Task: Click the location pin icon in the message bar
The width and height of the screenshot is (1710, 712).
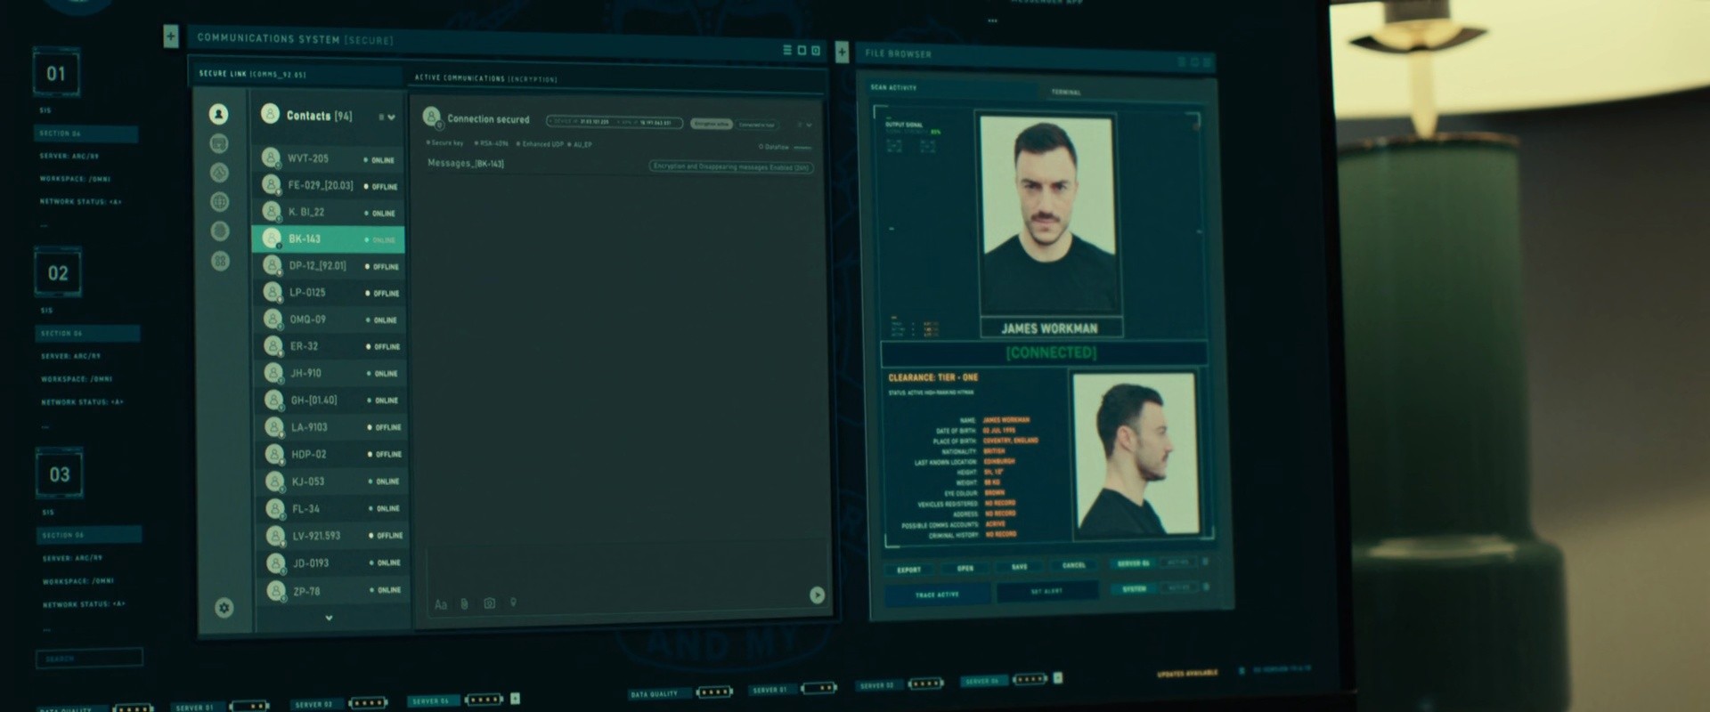Action: (x=513, y=603)
